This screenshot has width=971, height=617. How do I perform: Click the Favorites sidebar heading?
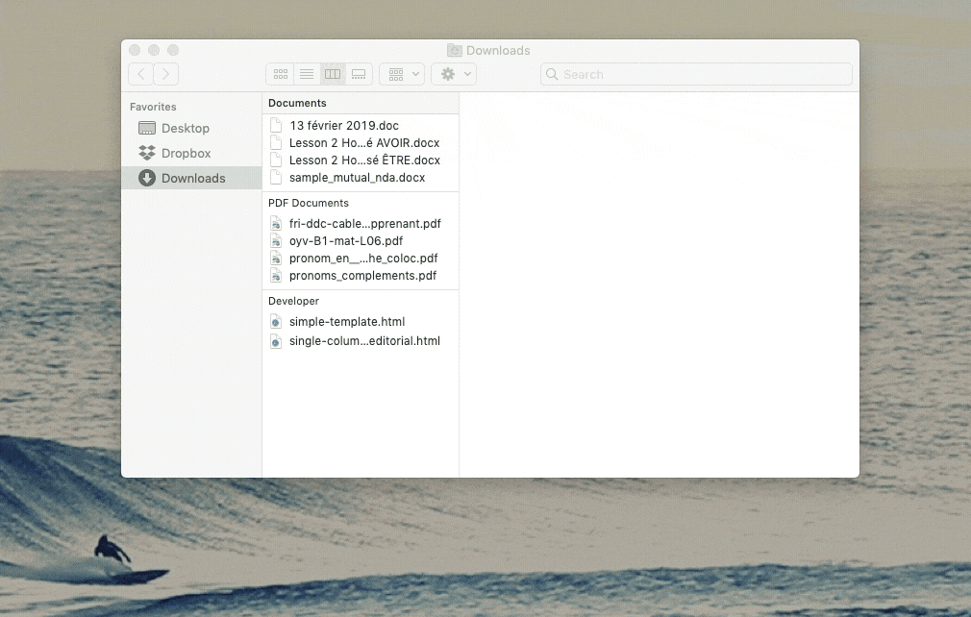coord(153,107)
